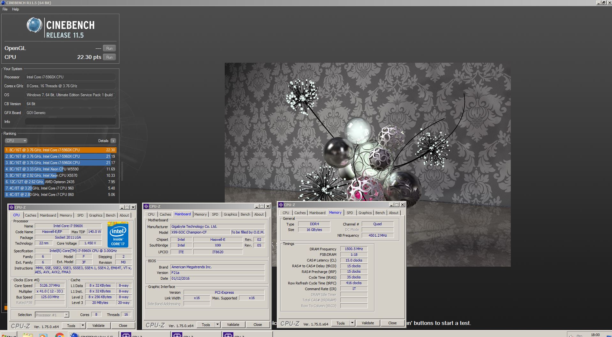The height and width of the screenshot is (337, 612).
Task: Switch to Graphics tab in CPU-Z CPU window
Action: click(x=96, y=215)
